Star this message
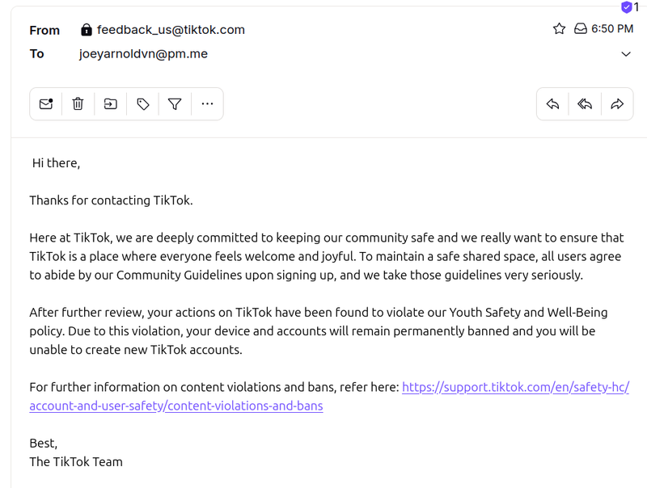 coord(559,29)
